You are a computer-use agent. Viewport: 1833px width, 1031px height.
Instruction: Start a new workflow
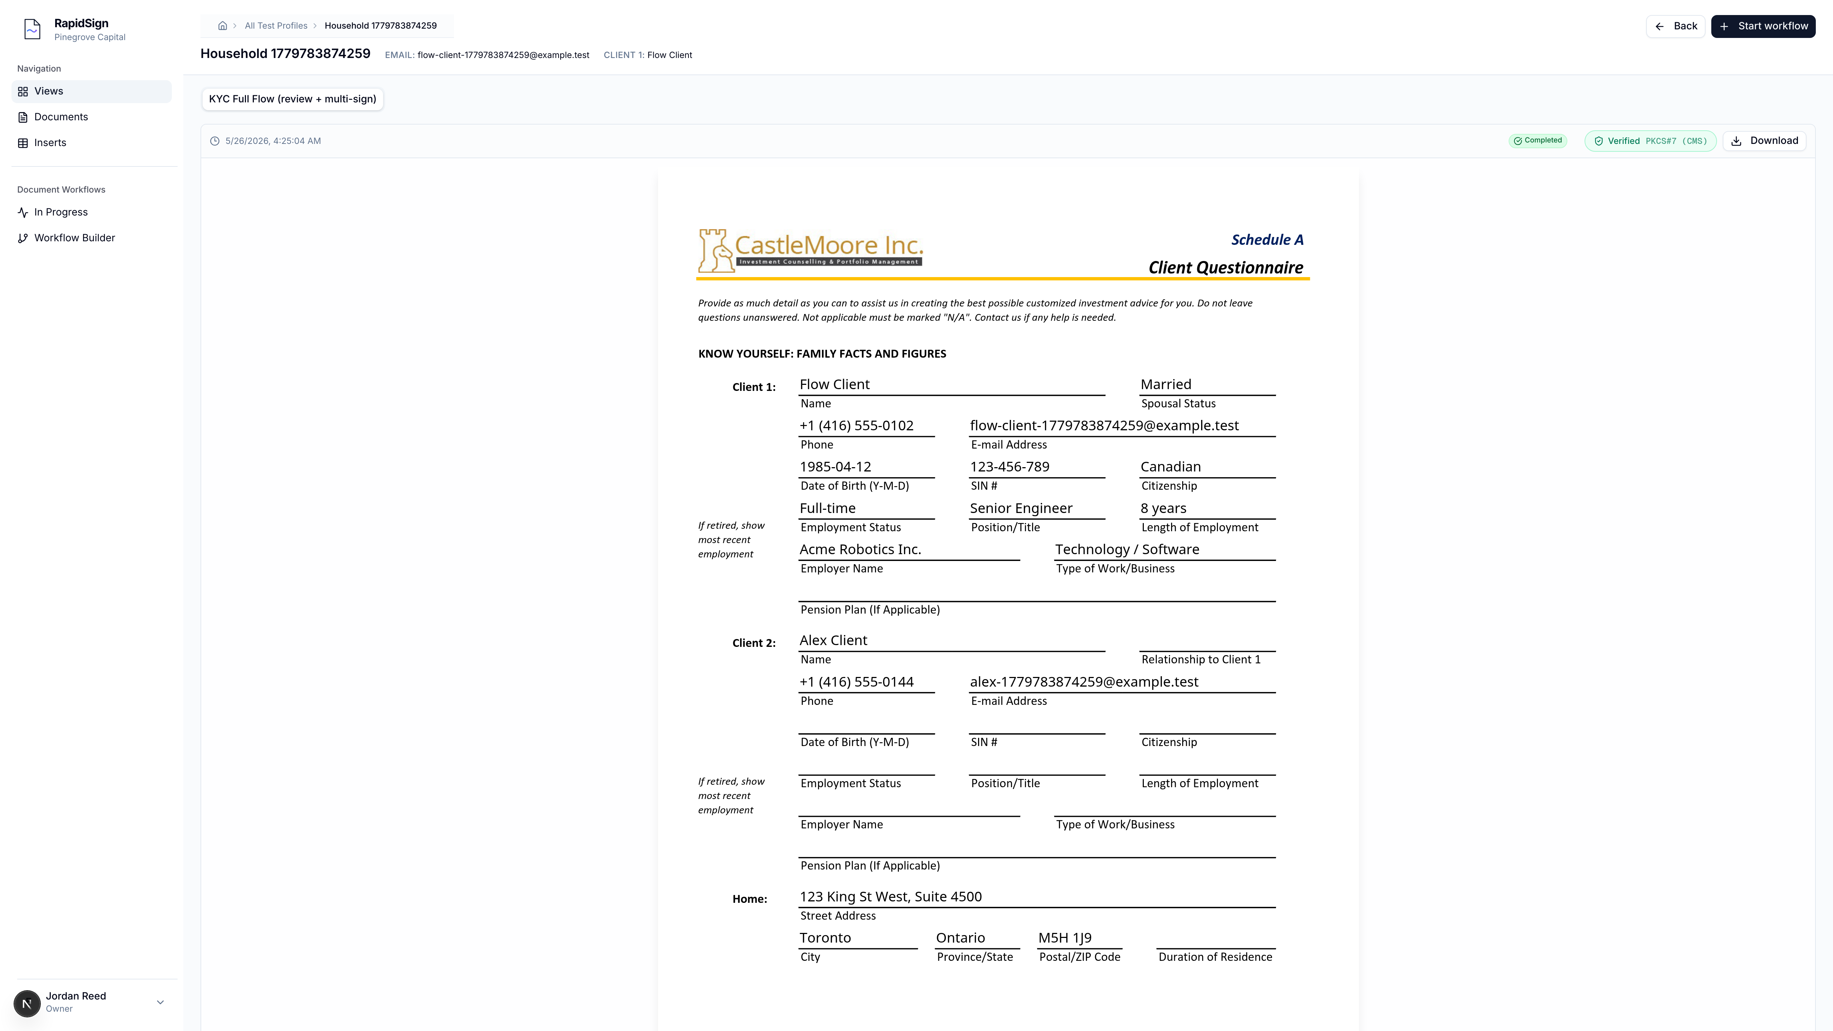click(1763, 26)
